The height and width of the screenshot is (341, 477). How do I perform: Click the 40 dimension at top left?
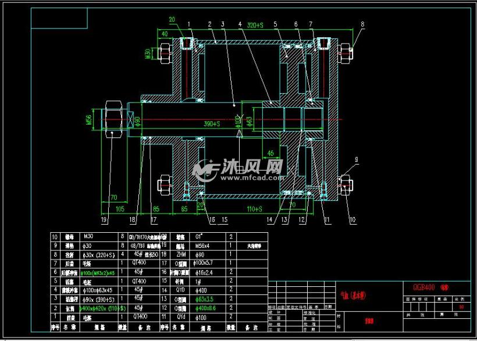point(165,34)
